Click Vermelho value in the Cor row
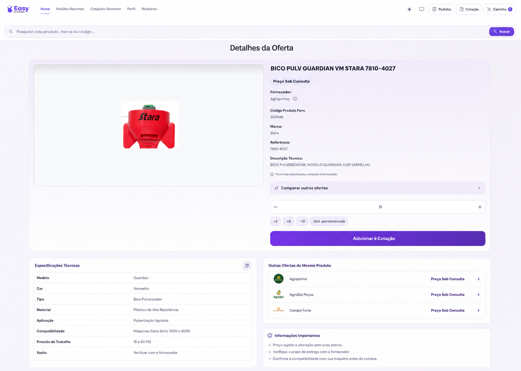Screen dimensions: 521x371 click(141, 289)
